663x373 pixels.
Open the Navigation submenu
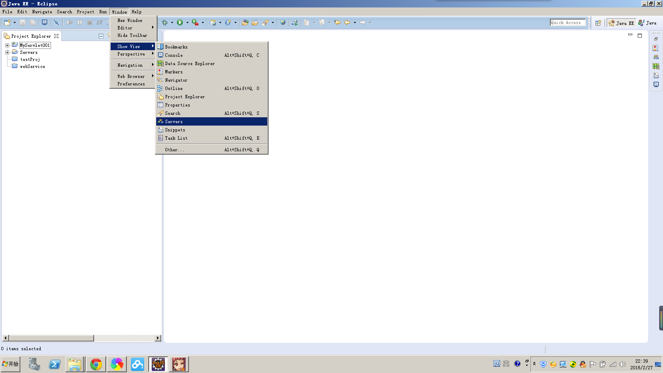[133, 65]
